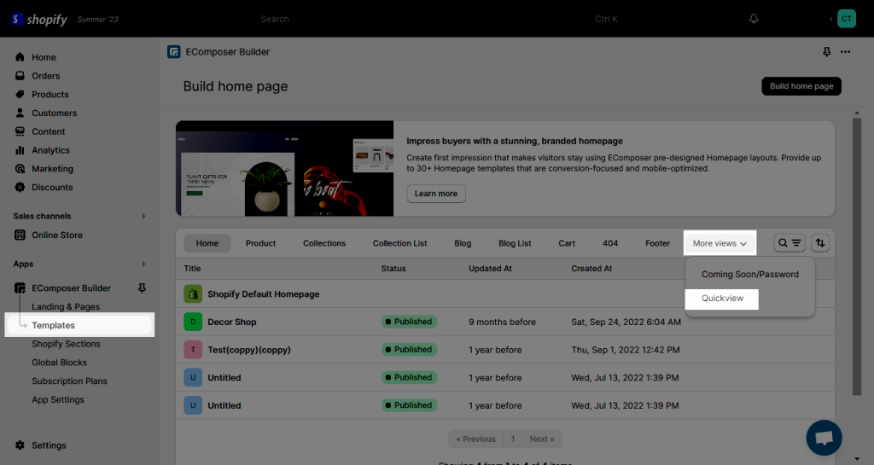The width and height of the screenshot is (874, 465).
Task: Click Decor Shop's Published status badge
Action: pos(409,322)
